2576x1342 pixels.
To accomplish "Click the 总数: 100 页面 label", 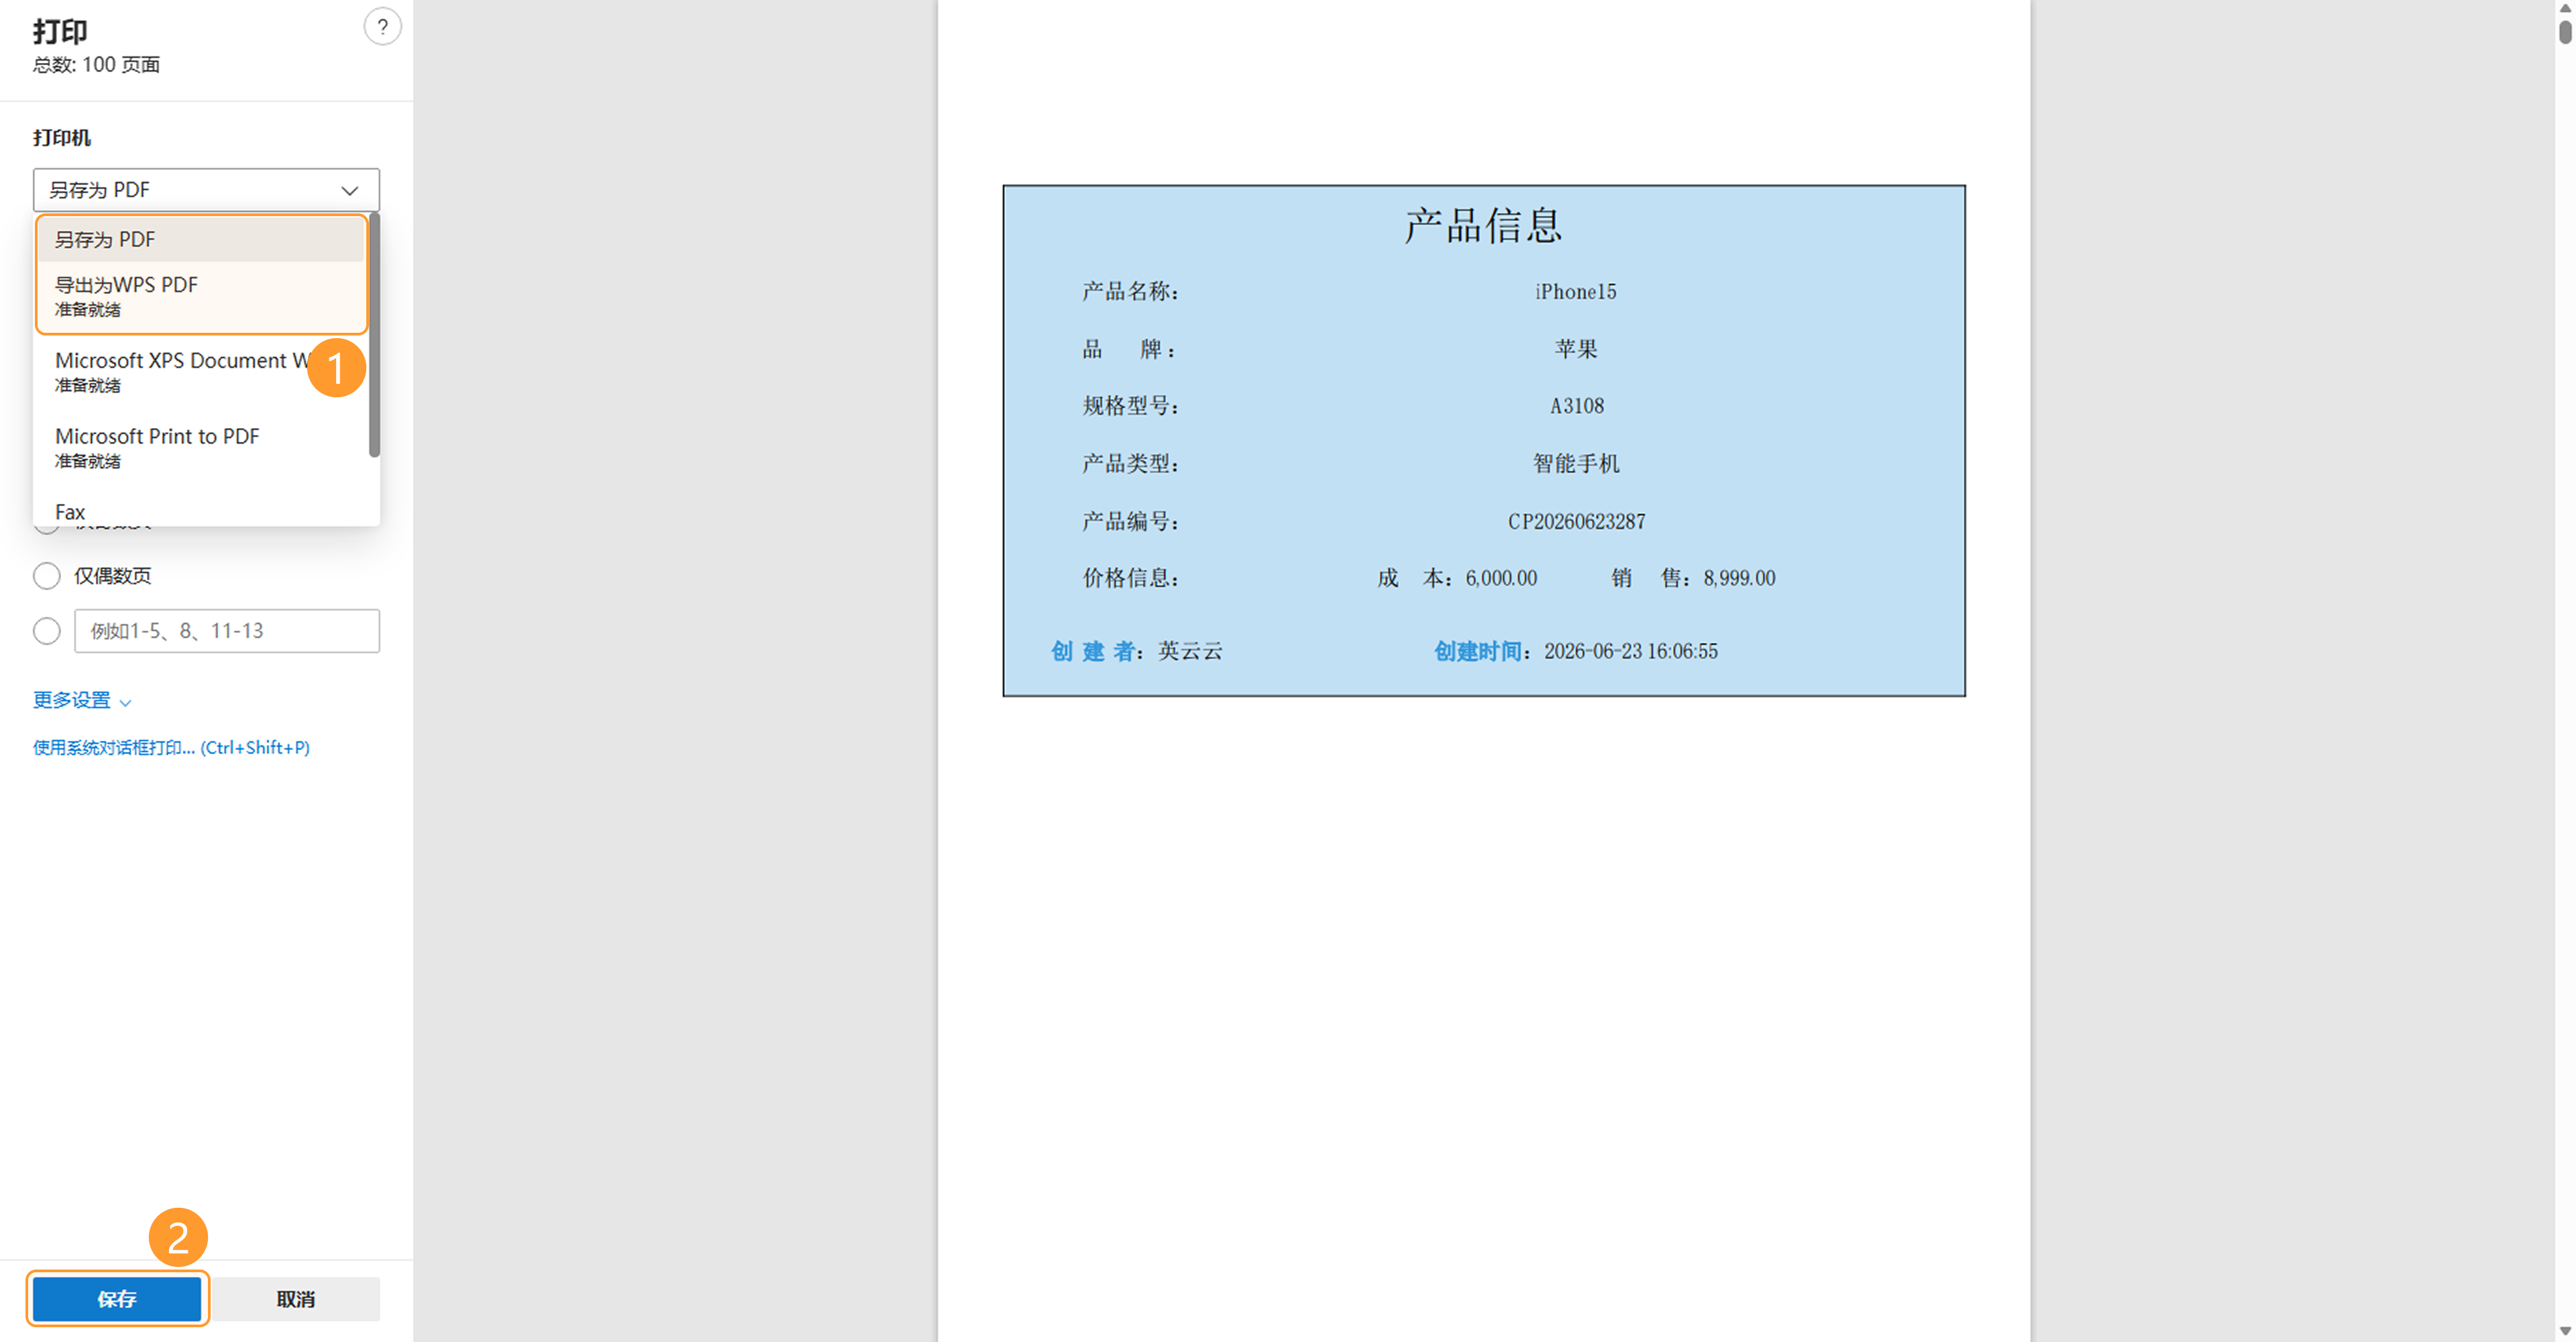I will tap(96, 65).
